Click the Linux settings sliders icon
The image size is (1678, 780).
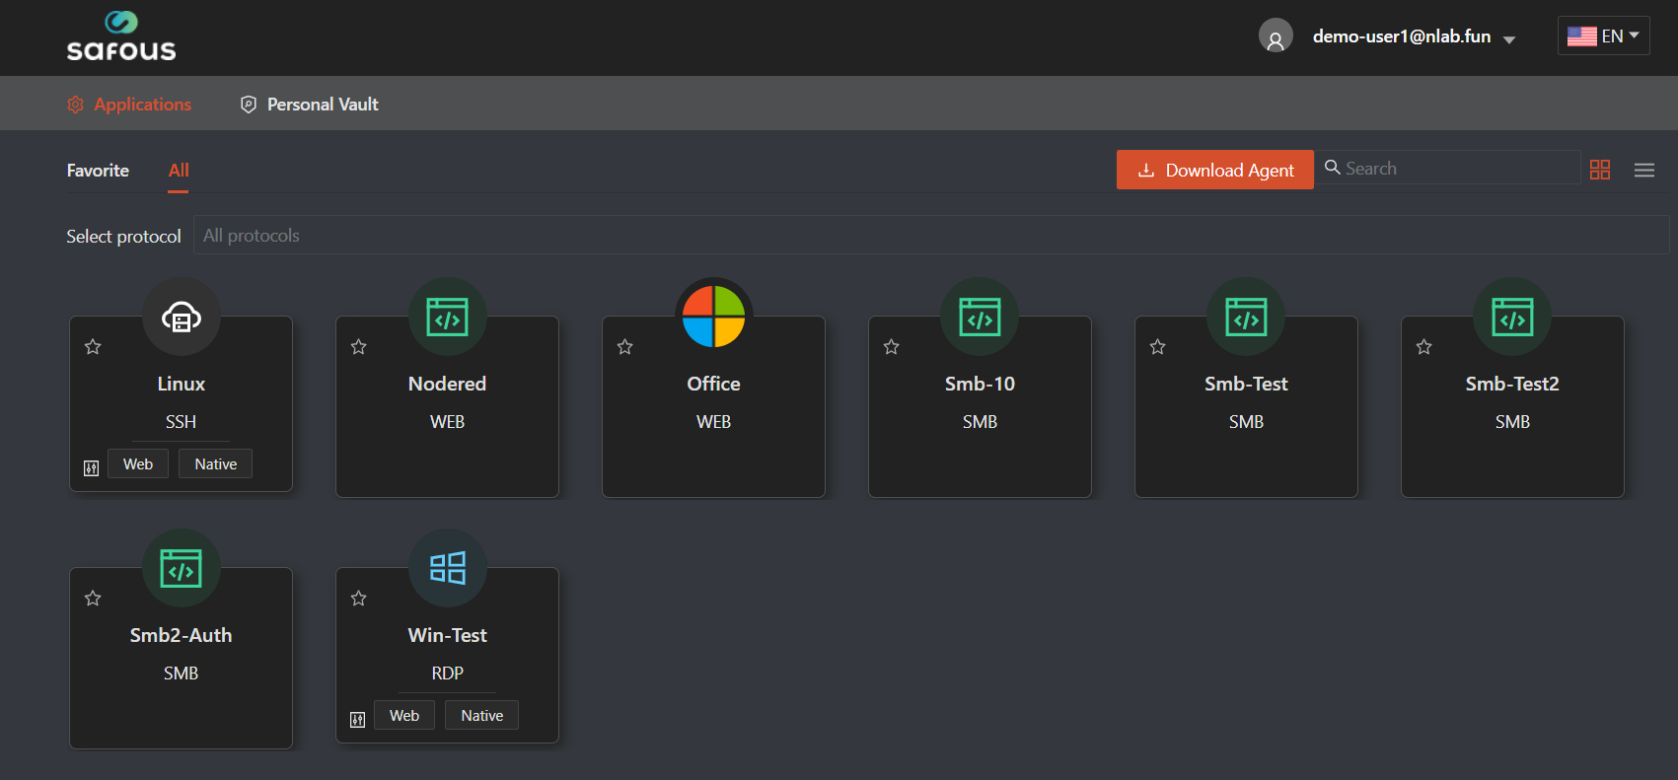coord(92,467)
